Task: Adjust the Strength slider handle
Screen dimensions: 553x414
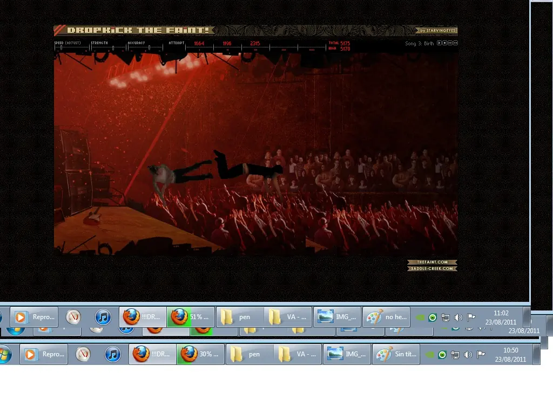Action: tap(113, 47)
